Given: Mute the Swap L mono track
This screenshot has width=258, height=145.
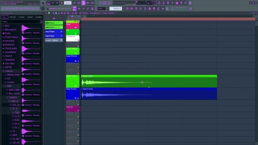Looking at the screenshot, I should 78,86.
